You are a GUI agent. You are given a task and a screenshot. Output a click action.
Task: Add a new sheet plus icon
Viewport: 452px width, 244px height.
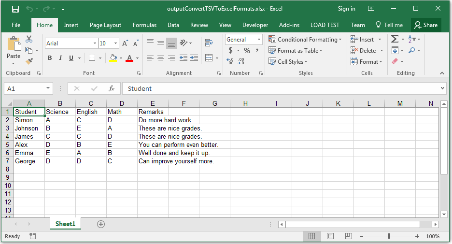click(101, 224)
